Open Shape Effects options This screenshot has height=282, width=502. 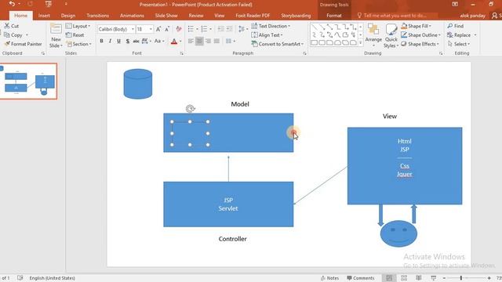click(420, 44)
